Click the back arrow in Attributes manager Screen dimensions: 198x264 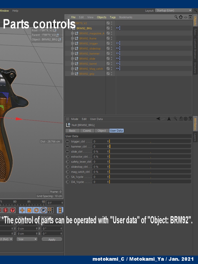tap(158, 119)
